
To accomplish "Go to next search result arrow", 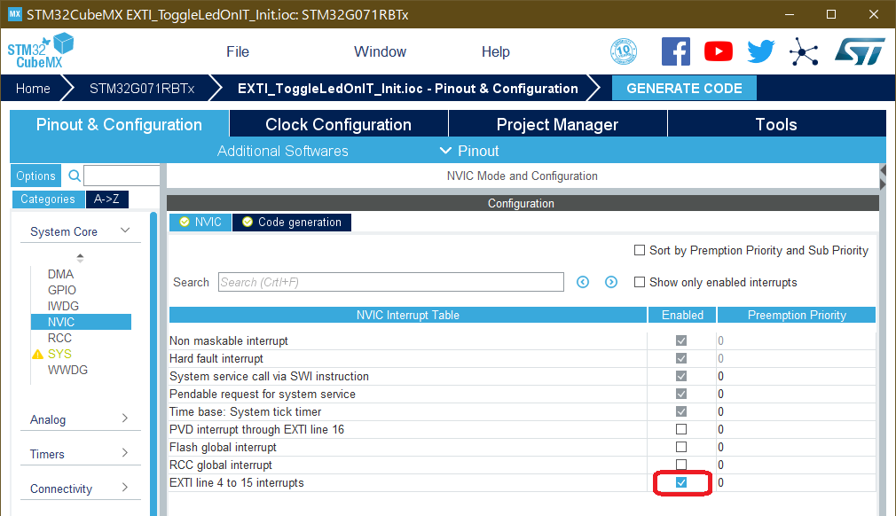I will click(x=611, y=282).
